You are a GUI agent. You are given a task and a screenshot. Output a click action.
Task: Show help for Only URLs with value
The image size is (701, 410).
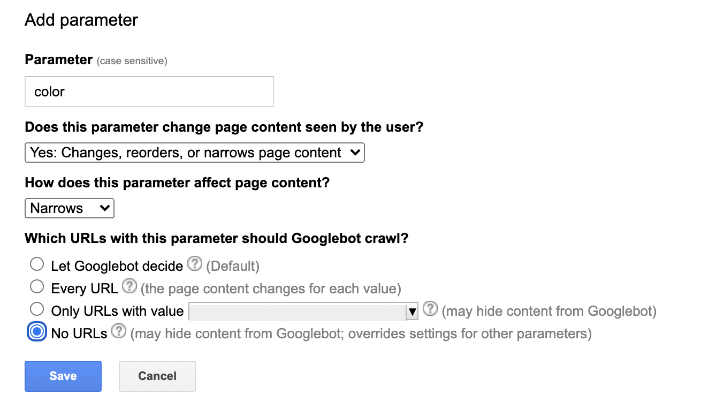click(430, 309)
